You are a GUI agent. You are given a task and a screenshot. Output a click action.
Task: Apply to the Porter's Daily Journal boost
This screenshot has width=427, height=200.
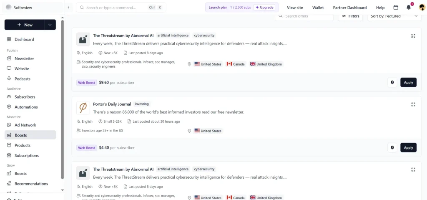pos(408,148)
